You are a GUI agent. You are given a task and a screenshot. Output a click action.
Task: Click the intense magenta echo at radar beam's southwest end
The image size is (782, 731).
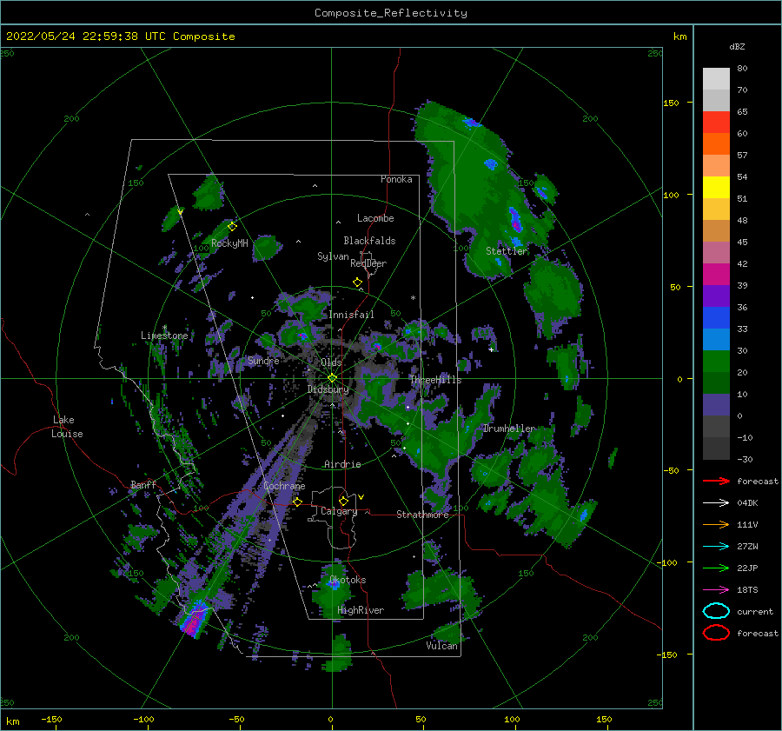(x=194, y=621)
